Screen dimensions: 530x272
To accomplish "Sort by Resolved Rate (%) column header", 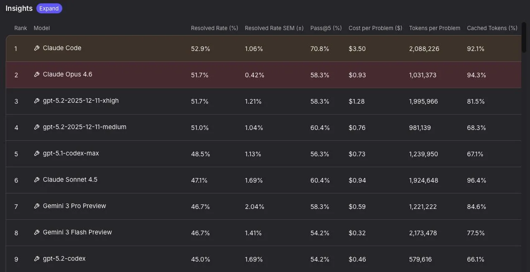I will (214, 28).
